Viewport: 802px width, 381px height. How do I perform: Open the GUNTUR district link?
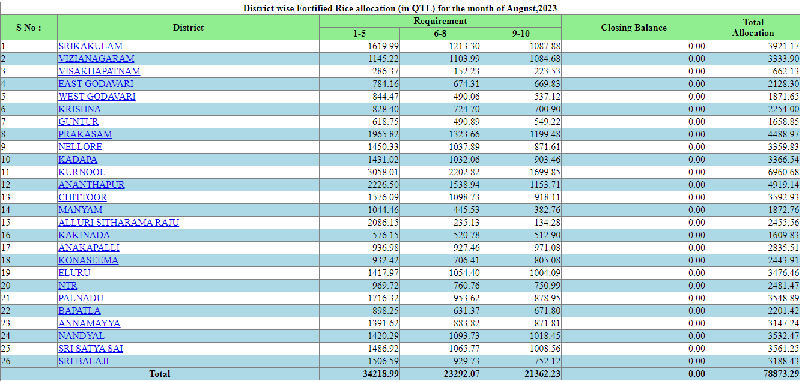point(78,122)
